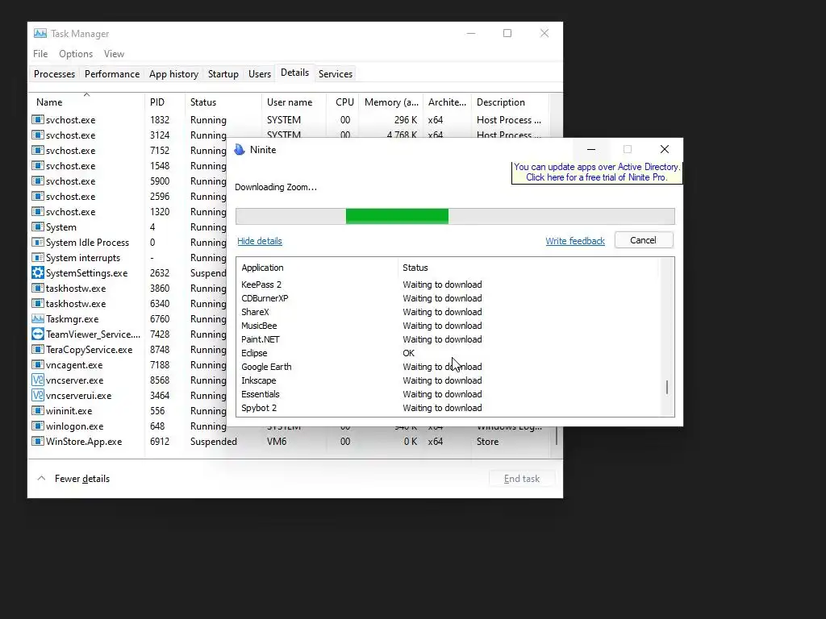Collapse Task Manager with Fewer details chevron
The height and width of the screenshot is (619, 826).
(41, 479)
